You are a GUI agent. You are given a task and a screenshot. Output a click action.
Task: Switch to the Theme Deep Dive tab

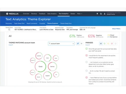(x=66, y=24)
